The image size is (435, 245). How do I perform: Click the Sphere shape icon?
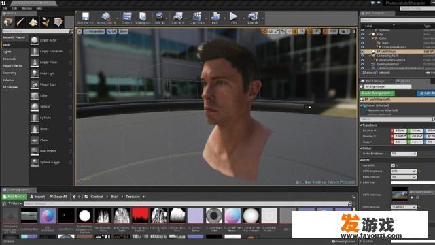pyautogui.click(x=35, y=107)
